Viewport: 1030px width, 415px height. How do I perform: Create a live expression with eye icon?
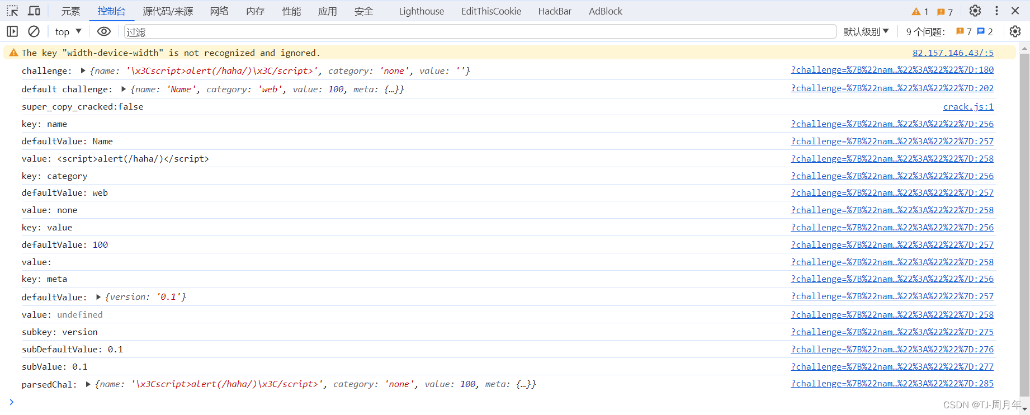pyautogui.click(x=104, y=31)
